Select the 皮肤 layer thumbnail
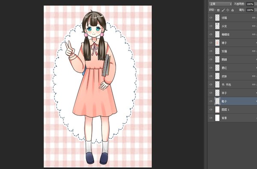 point(217,76)
